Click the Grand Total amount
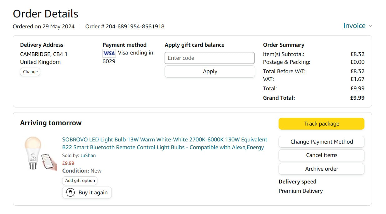The height and width of the screenshot is (214, 386). point(357,98)
